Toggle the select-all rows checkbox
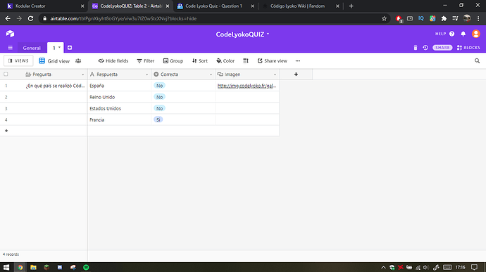 click(x=6, y=75)
